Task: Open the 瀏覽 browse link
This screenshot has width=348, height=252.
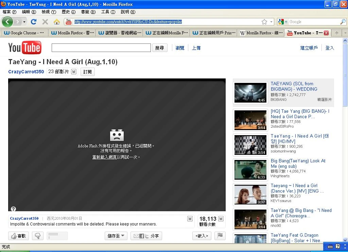Action: pyautogui.click(x=180, y=48)
